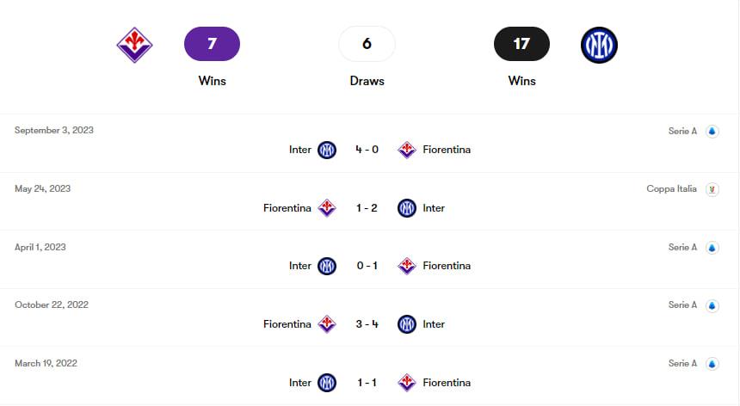Click Fiorentina logo in March 19, 2022 match
This screenshot has height=406, width=740.
pos(407,383)
